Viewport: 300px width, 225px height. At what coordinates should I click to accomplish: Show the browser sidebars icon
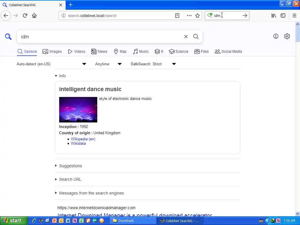283,16
